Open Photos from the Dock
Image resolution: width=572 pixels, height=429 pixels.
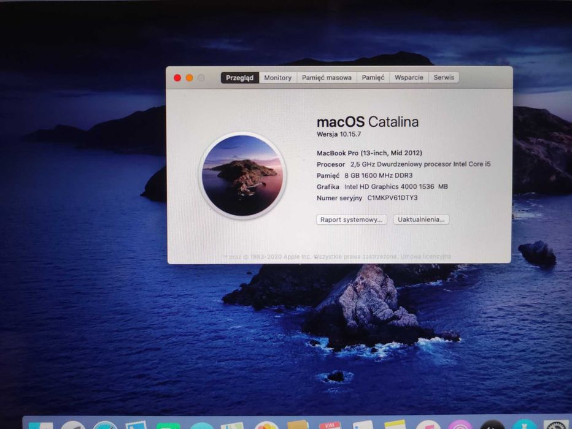(x=266, y=425)
